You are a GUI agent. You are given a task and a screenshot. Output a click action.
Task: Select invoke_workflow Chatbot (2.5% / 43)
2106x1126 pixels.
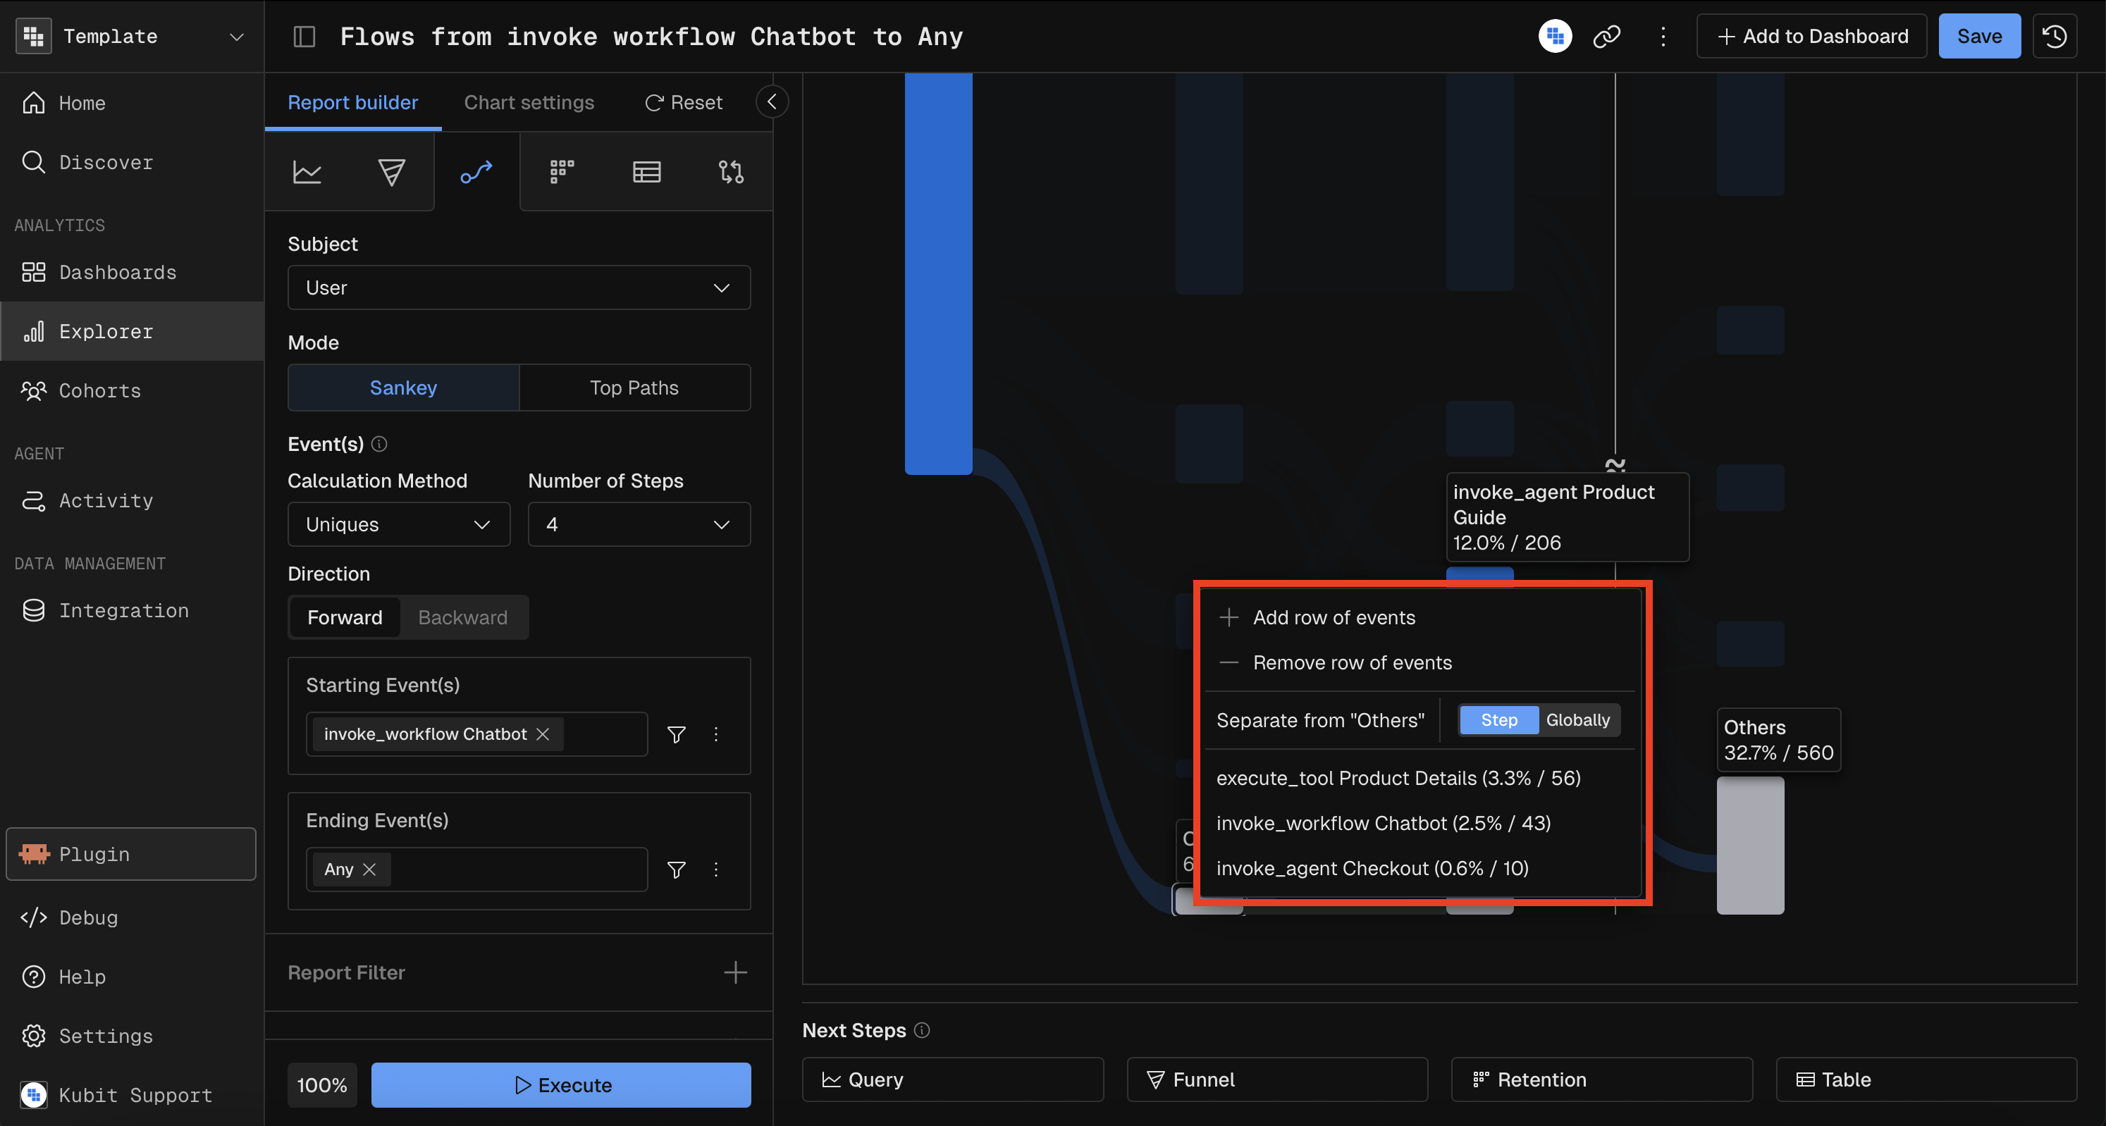(x=1421, y=823)
